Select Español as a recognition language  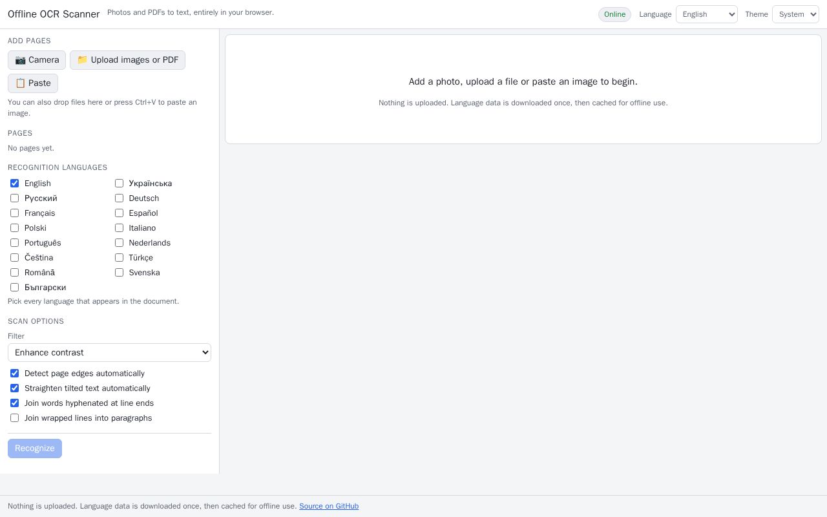tap(119, 213)
